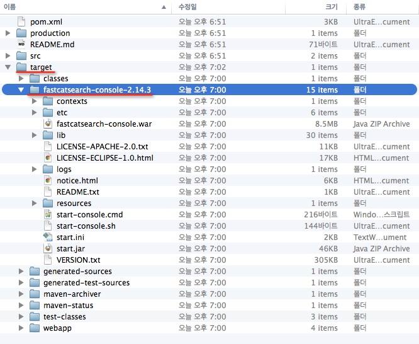This screenshot has height=344, width=419.
Task: Expand the generated-sources folder
Action: pyautogui.click(x=21, y=271)
